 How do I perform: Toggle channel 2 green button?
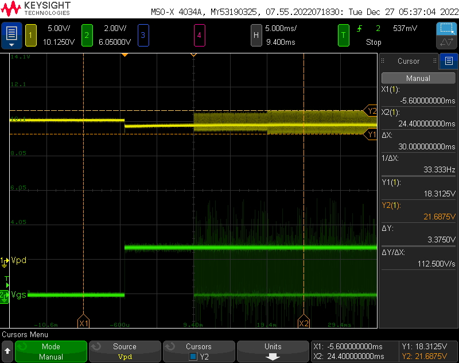[x=87, y=36]
